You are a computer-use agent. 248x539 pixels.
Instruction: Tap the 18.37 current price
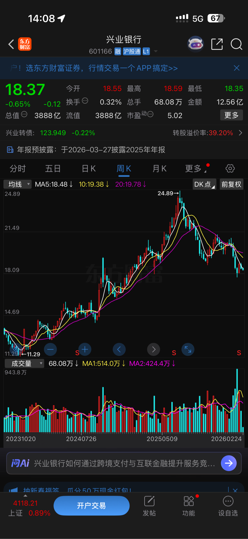click(25, 89)
